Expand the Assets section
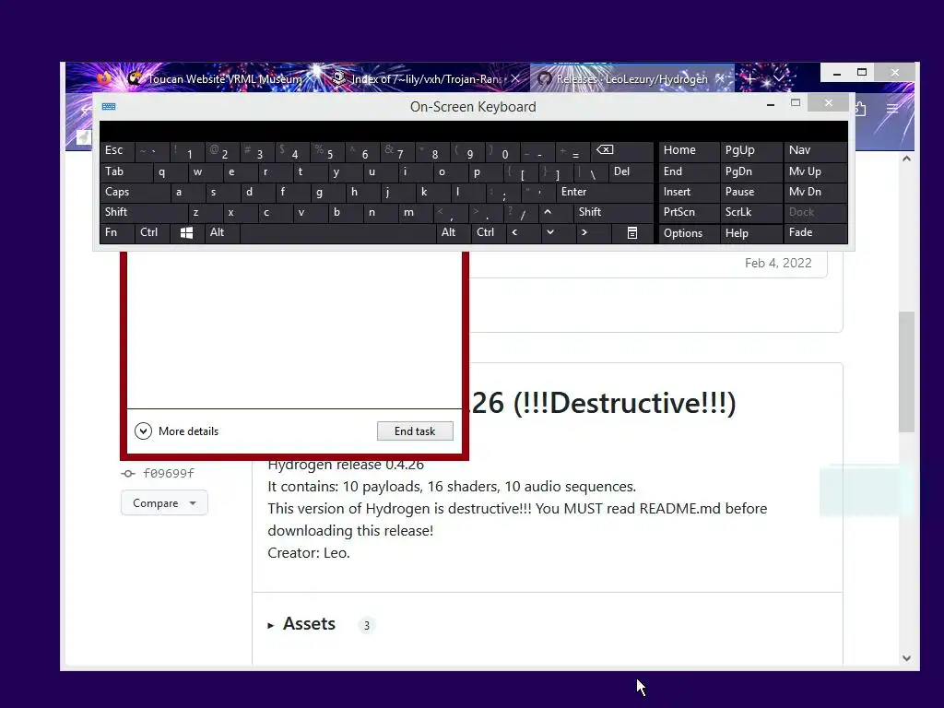The width and height of the screenshot is (944, 708). coord(301,624)
